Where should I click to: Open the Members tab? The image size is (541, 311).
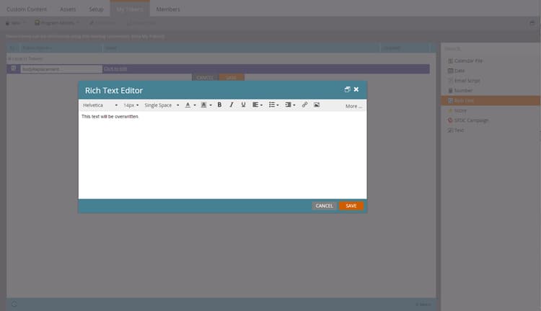[168, 9]
